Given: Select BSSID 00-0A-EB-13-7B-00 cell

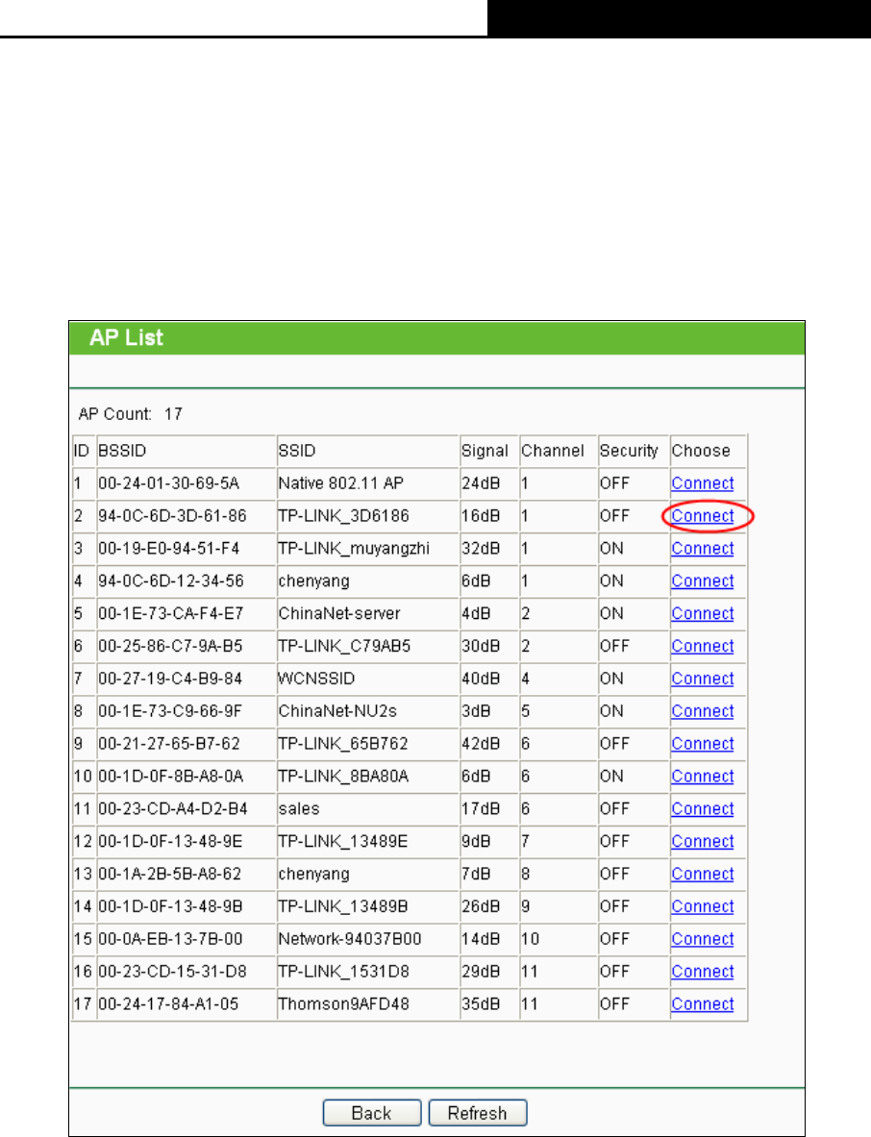Looking at the screenshot, I should (x=187, y=940).
